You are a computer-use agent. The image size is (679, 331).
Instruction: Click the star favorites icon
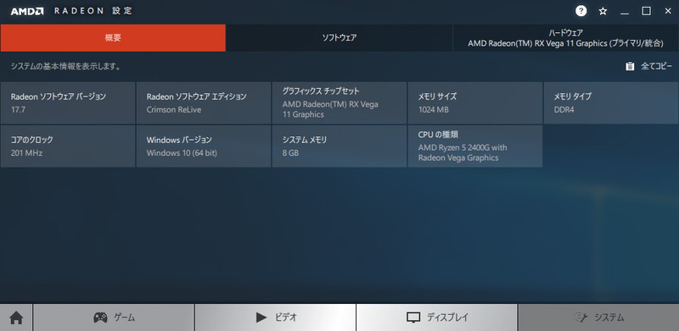603,12
